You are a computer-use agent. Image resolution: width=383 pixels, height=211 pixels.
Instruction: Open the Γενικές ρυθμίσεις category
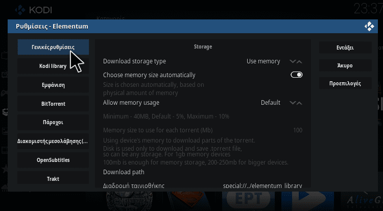pos(53,47)
